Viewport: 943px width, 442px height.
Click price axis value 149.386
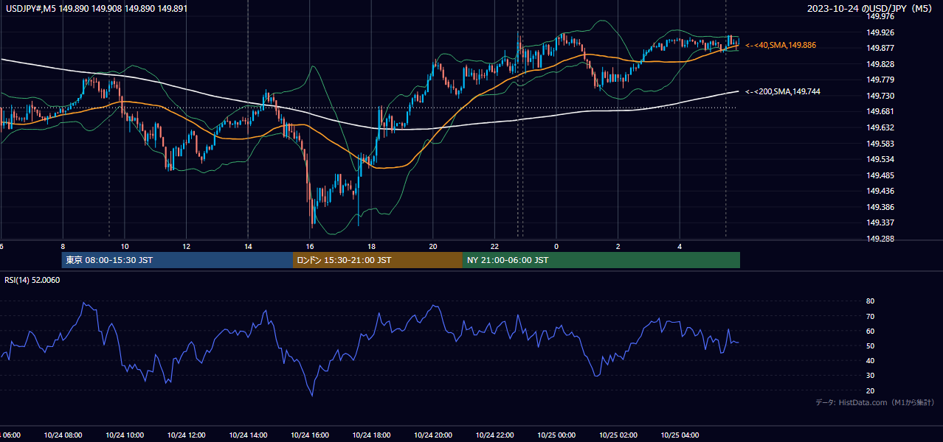click(880, 207)
